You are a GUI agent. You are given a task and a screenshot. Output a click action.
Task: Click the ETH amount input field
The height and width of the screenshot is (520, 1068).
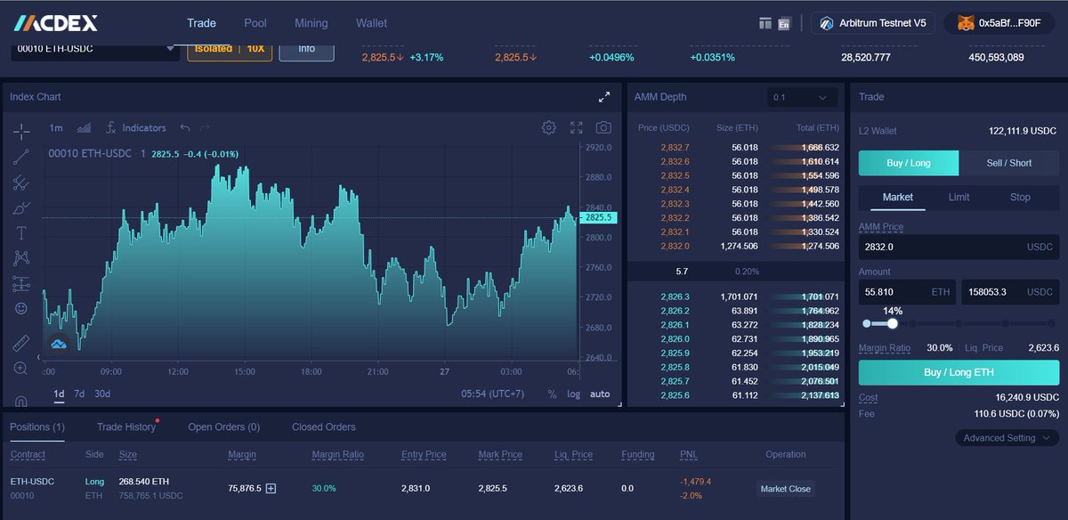pyautogui.click(x=907, y=291)
